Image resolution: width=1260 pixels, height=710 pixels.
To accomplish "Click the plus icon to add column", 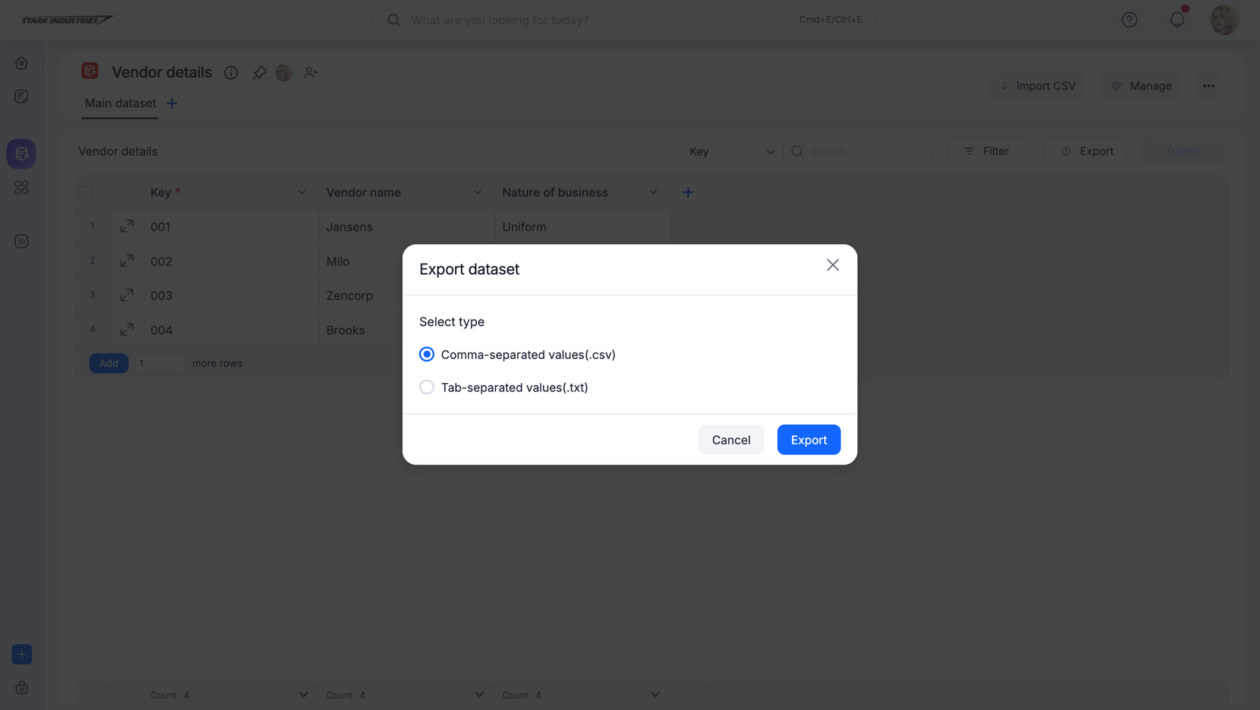I will click(x=687, y=192).
